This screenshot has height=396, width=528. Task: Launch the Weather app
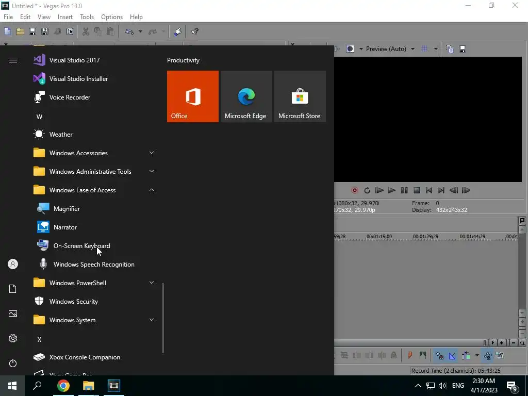point(94,135)
